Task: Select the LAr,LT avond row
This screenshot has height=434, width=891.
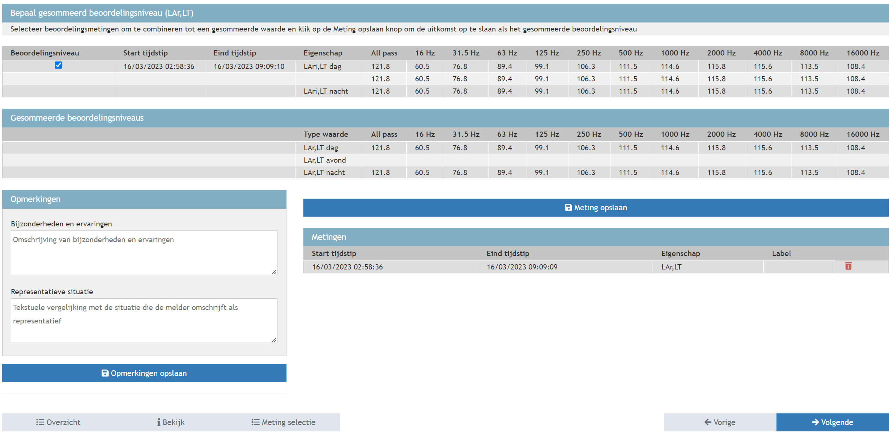Action: pyautogui.click(x=324, y=160)
